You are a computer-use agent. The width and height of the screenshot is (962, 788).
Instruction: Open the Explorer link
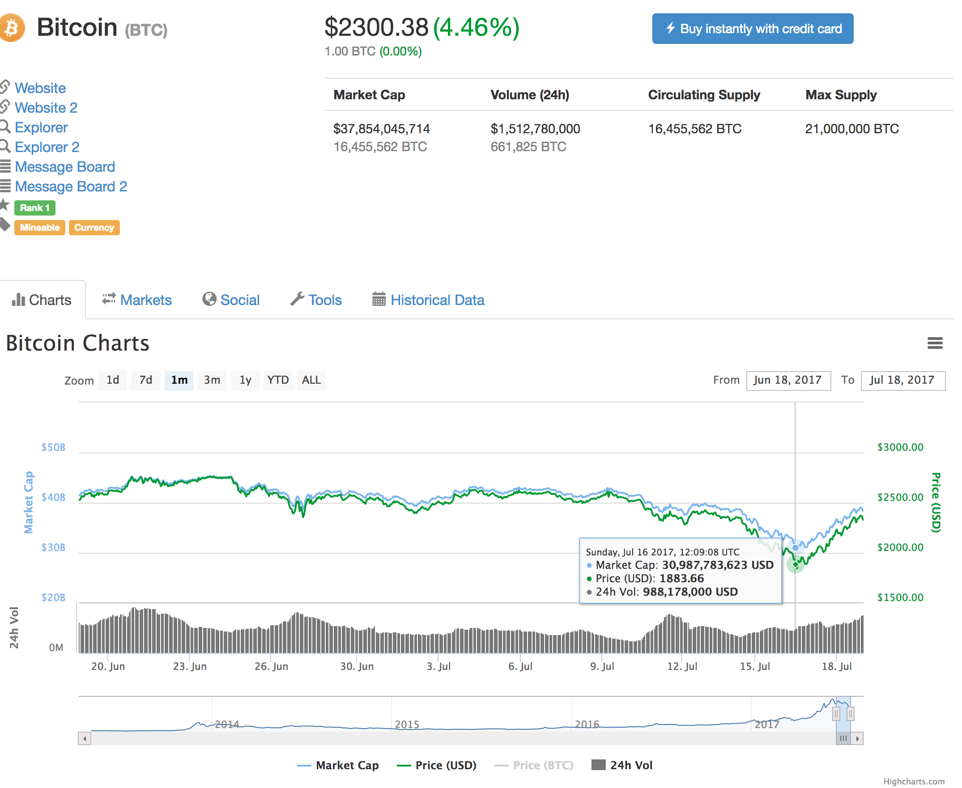pyautogui.click(x=41, y=127)
